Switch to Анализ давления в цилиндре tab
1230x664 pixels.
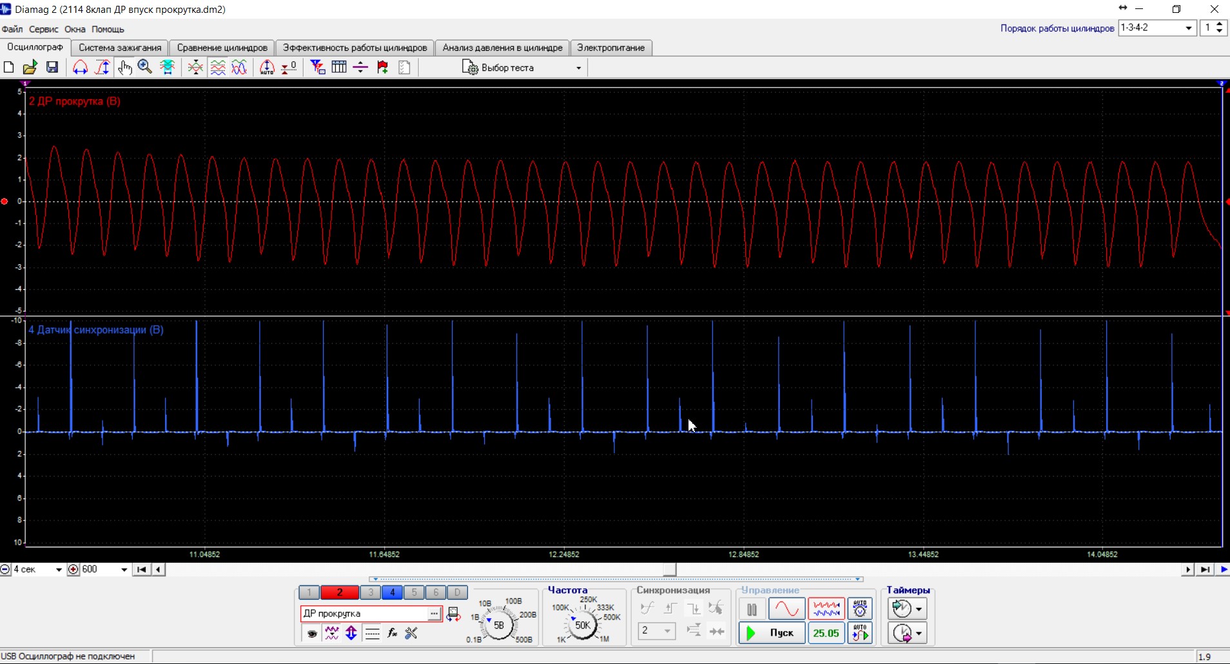click(502, 48)
